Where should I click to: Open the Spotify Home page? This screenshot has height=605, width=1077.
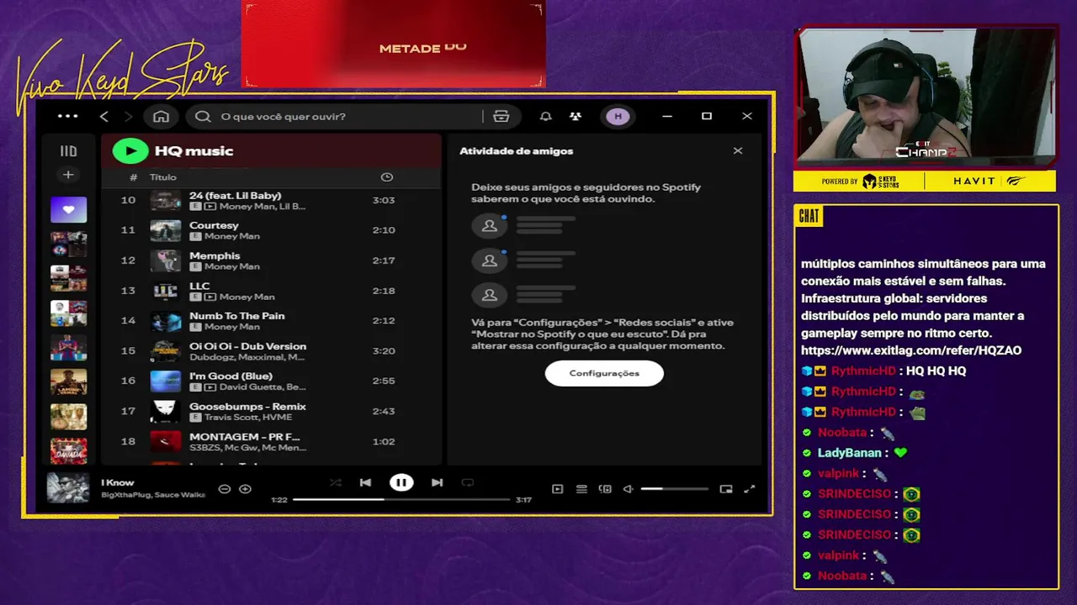pyautogui.click(x=161, y=116)
